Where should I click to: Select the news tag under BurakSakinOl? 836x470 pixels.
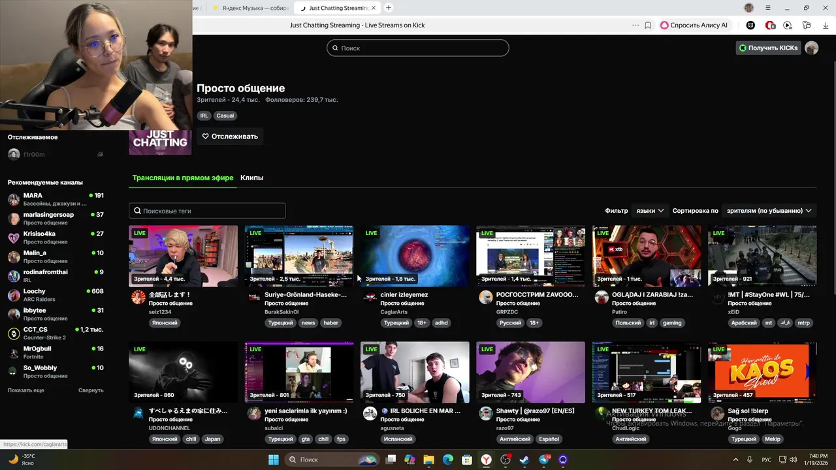click(x=308, y=322)
